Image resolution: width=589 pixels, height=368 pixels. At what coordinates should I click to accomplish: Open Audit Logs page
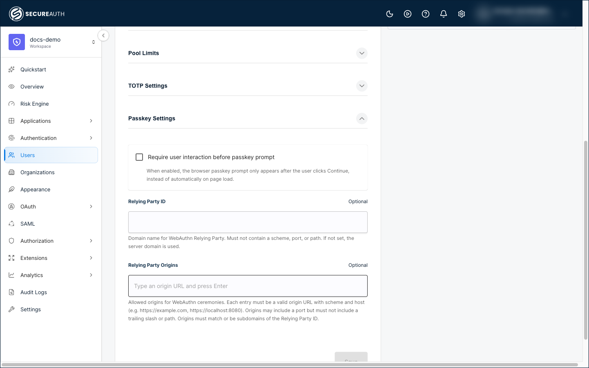tap(51, 292)
